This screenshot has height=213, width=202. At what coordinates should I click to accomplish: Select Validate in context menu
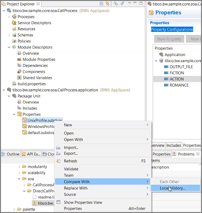click(x=103, y=169)
